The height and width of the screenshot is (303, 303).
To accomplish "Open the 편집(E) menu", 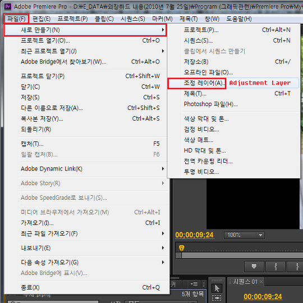I will tap(42, 19).
